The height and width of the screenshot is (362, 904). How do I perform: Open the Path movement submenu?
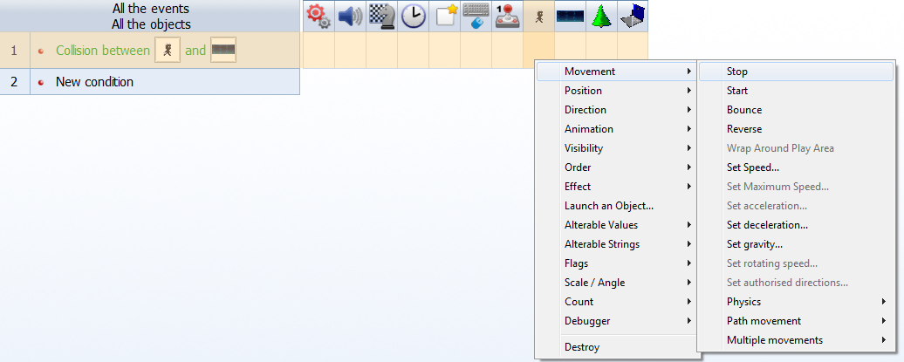(x=796, y=320)
